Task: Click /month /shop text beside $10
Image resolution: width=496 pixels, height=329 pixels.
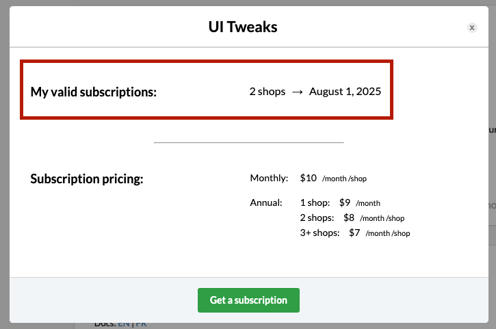Action: tap(344, 179)
